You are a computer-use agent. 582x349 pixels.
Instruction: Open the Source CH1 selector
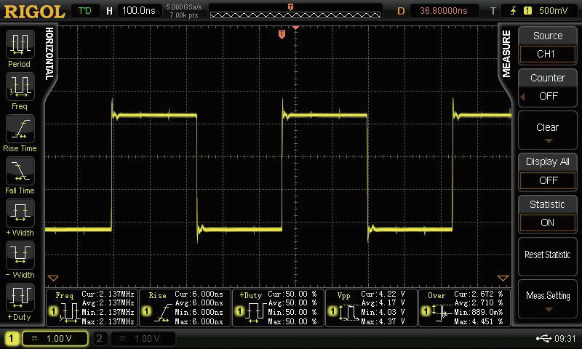[548, 45]
